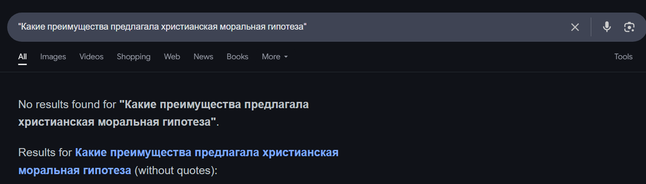Clear the search query with the X icon
Image resolution: width=646 pixels, height=184 pixels.
pyautogui.click(x=575, y=27)
